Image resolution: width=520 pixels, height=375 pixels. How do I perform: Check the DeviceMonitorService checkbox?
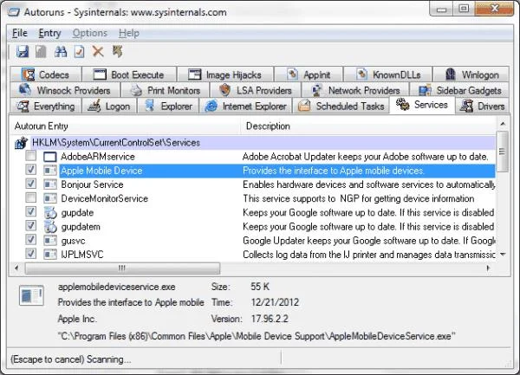coord(31,197)
